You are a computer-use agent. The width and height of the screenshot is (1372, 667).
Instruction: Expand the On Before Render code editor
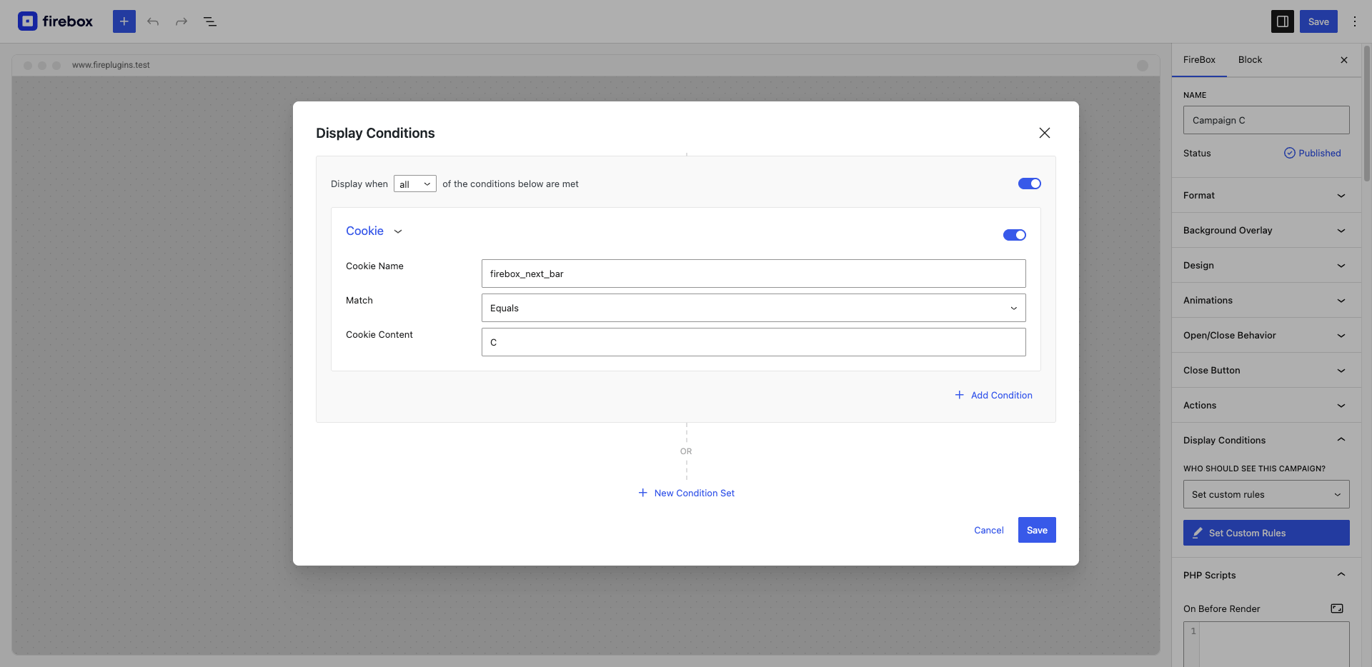pos(1336,608)
